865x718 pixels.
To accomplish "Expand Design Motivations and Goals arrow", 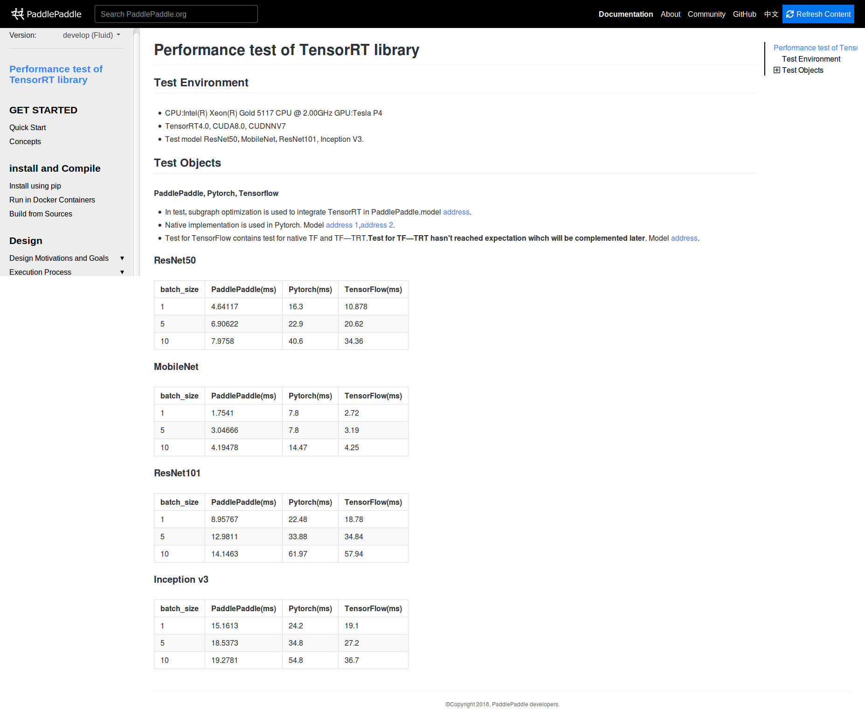I will pos(122,258).
